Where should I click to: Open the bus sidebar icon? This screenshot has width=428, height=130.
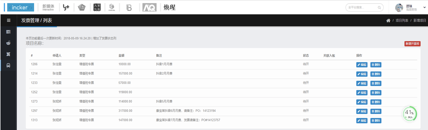click(9, 65)
